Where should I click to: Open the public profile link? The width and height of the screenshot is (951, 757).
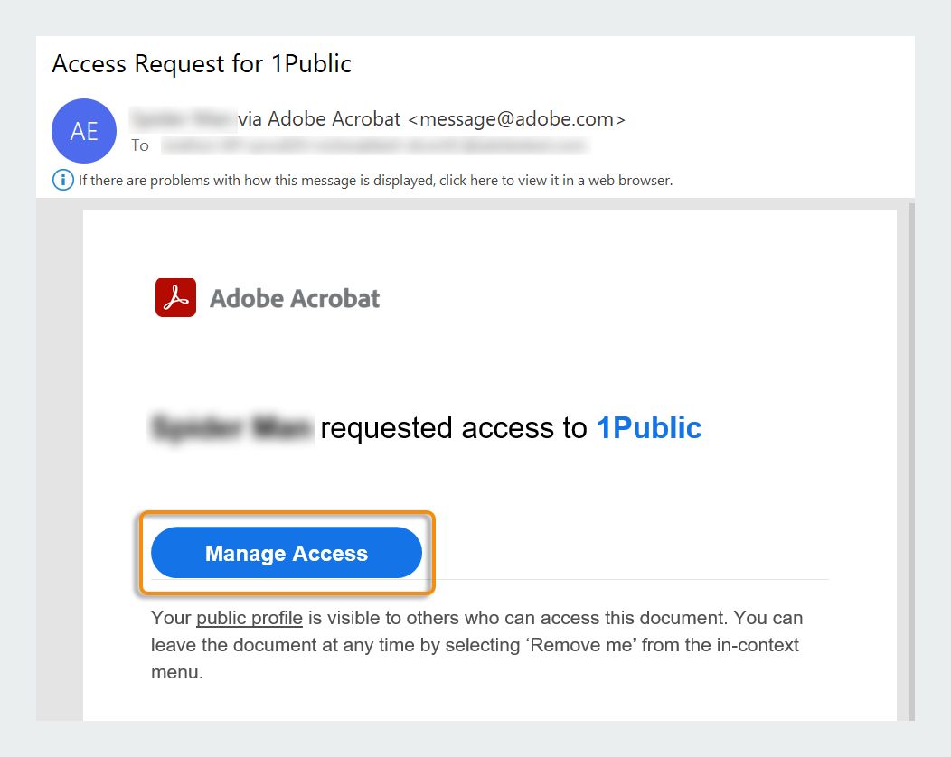coord(250,618)
